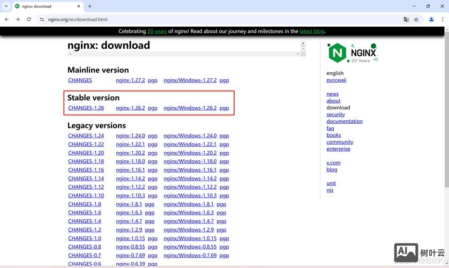Open the enterprise sidebar link
Viewport: 449px width, 268px height.
338,149
